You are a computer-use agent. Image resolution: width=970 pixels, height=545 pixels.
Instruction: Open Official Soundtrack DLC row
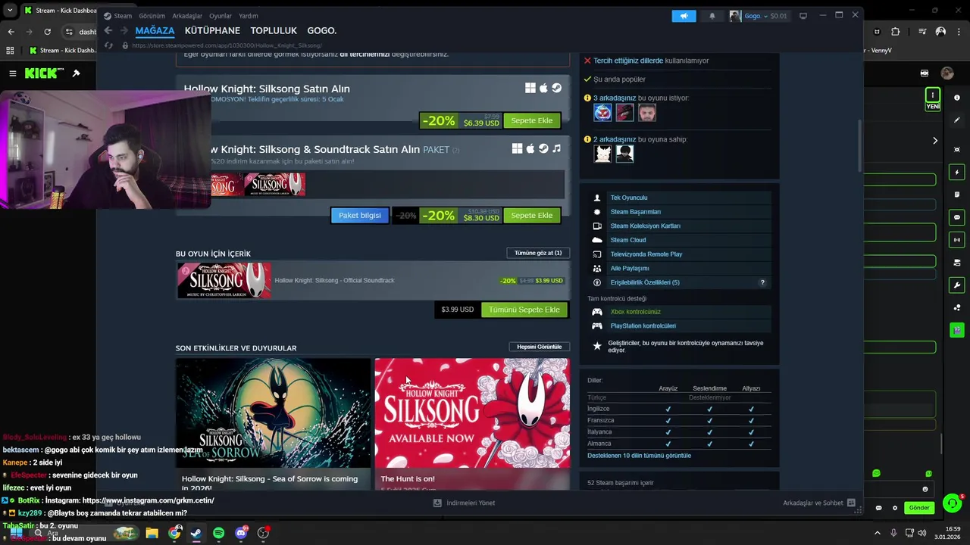pyautogui.click(x=373, y=280)
